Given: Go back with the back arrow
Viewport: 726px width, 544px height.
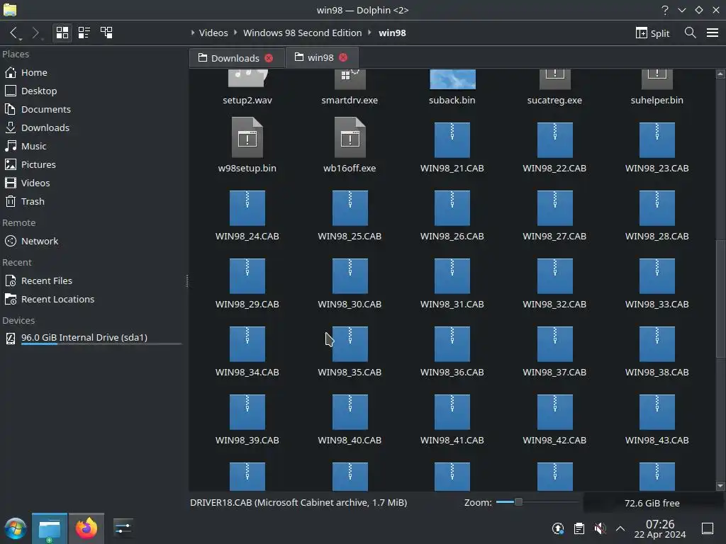Looking at the screenshot, I should pyautogui.click(x=14, y=33).
